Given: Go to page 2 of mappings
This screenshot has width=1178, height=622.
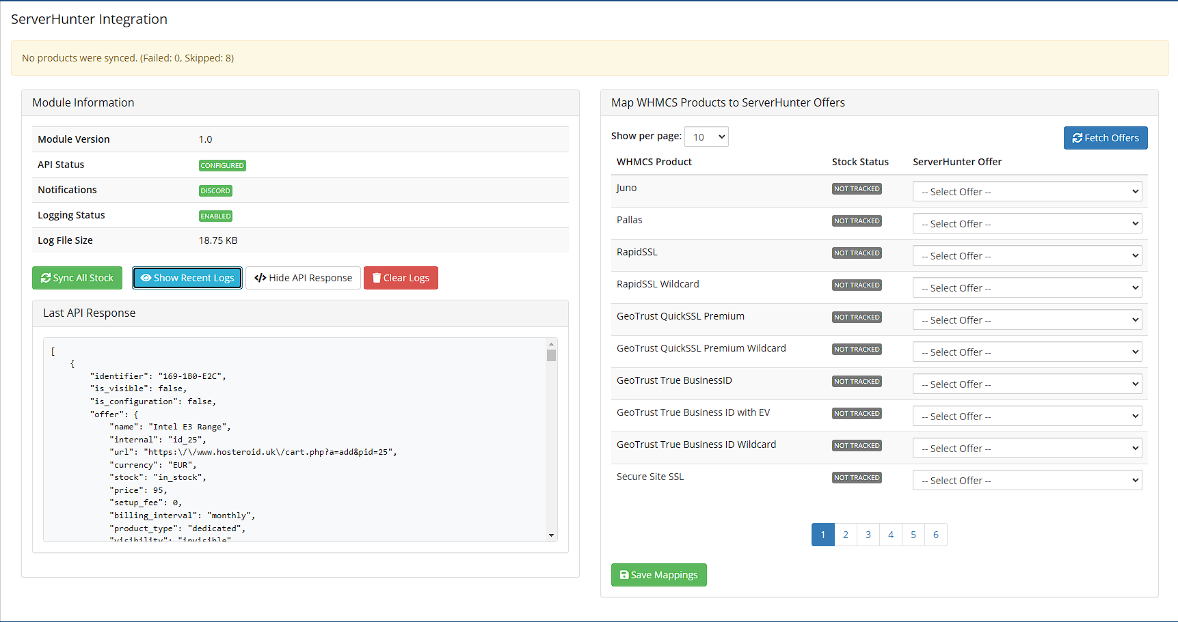Looking at the screenshot, I should tap(846, 535).
